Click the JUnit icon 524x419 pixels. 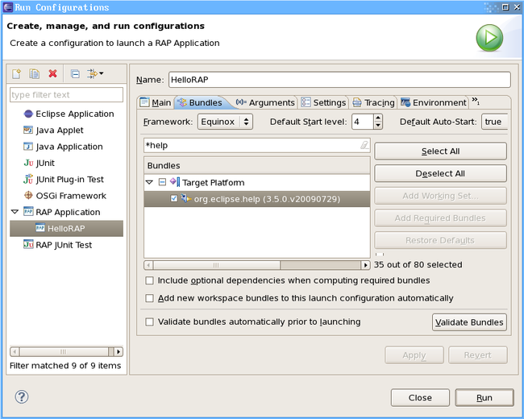(28, 163)
